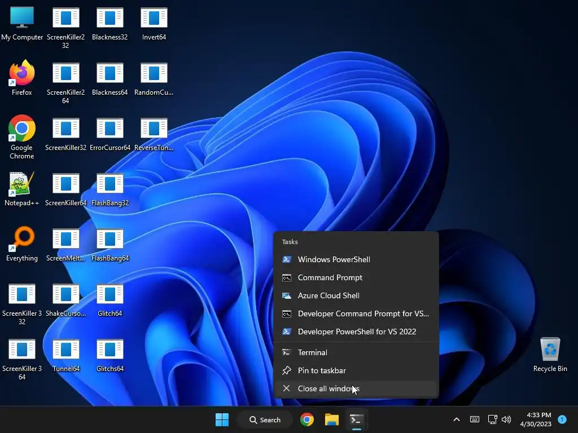Open the Recycle Bin icon

point(550,354)
